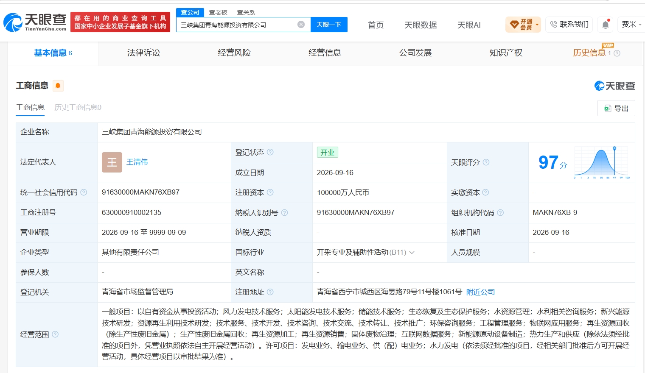Click the help icon next to 注册资本
This screenshot has height=373, width=645.
270,192
